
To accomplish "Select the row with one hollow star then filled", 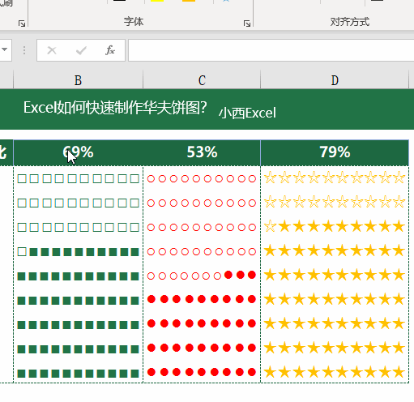I will coord(335,226).
